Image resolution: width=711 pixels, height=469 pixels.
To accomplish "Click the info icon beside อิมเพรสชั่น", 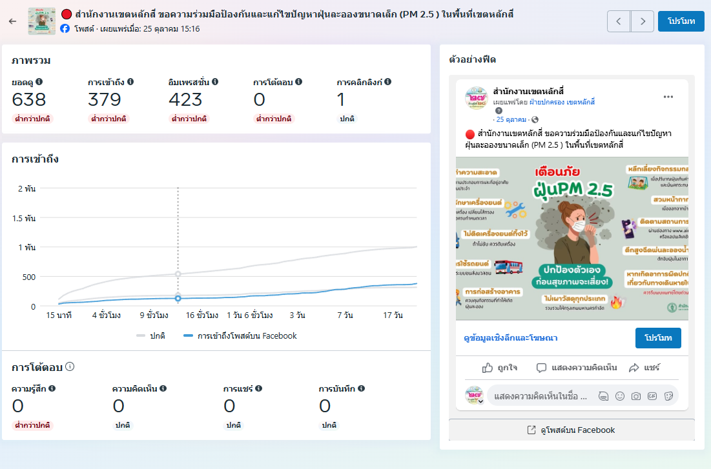I will tap(215, 82).
